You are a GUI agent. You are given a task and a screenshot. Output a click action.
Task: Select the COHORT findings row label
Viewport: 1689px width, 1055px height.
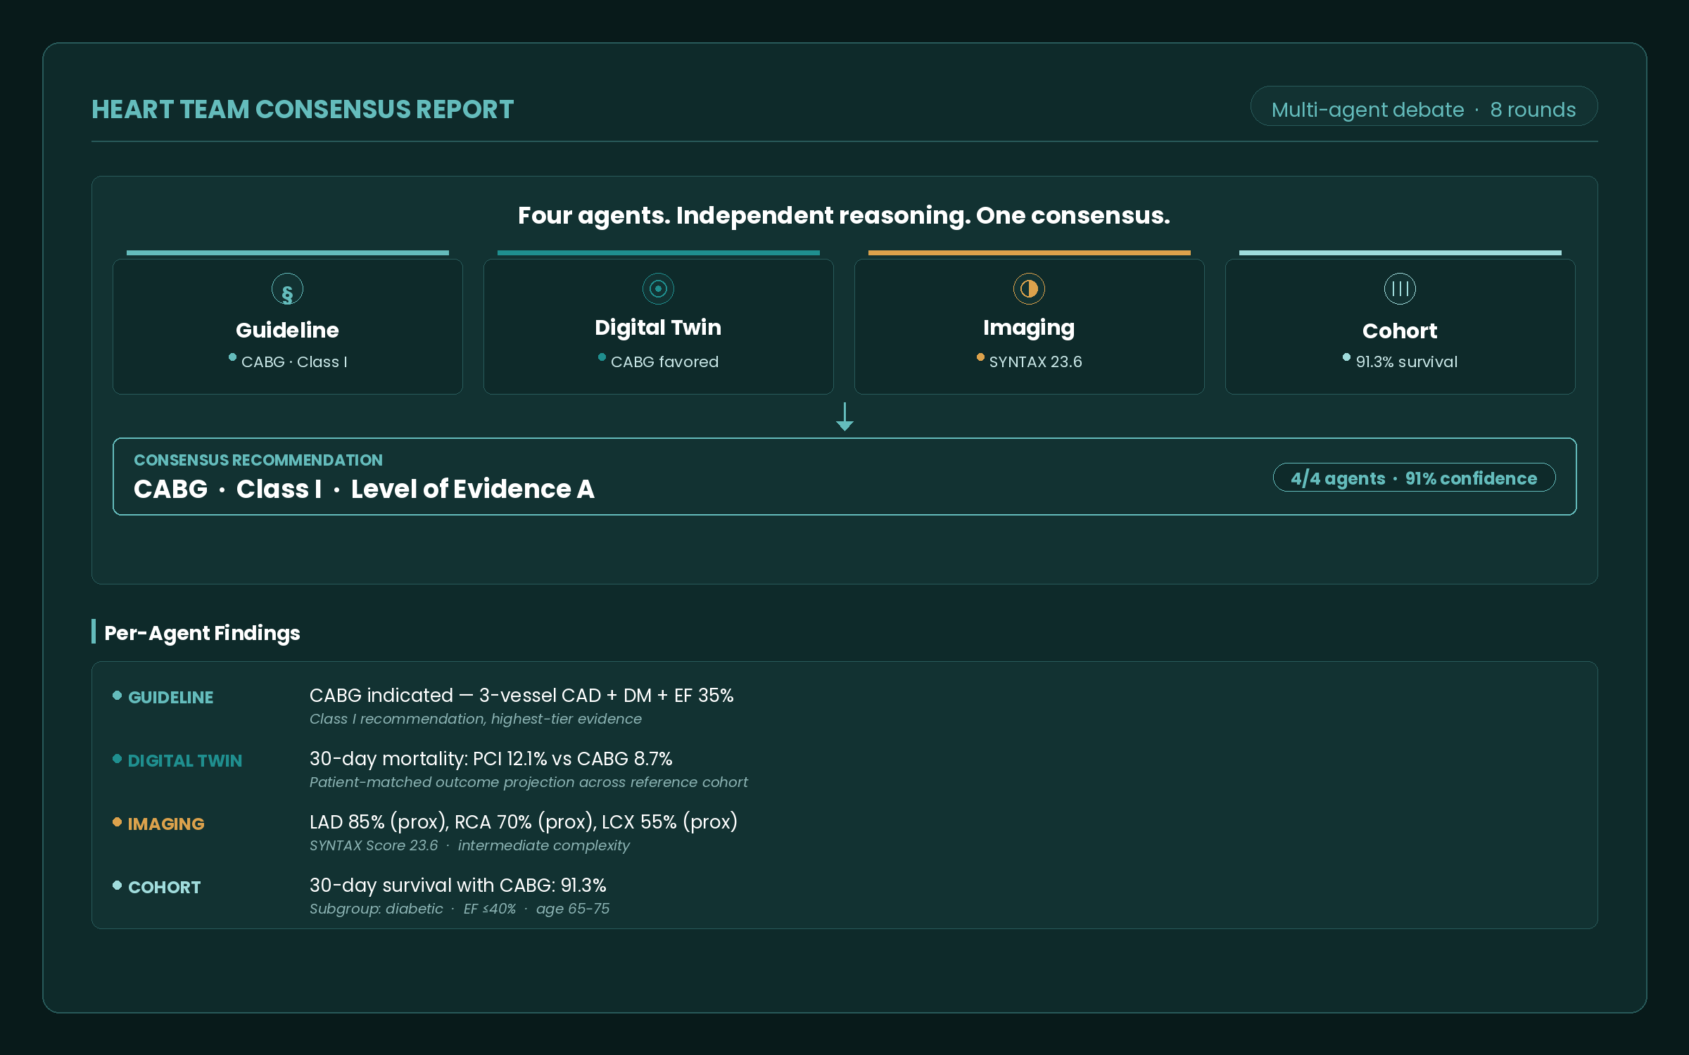[164, 887]
